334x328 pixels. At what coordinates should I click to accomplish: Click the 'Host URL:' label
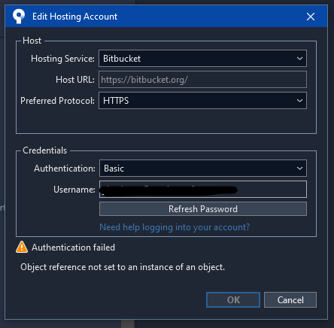pos(75,80)
